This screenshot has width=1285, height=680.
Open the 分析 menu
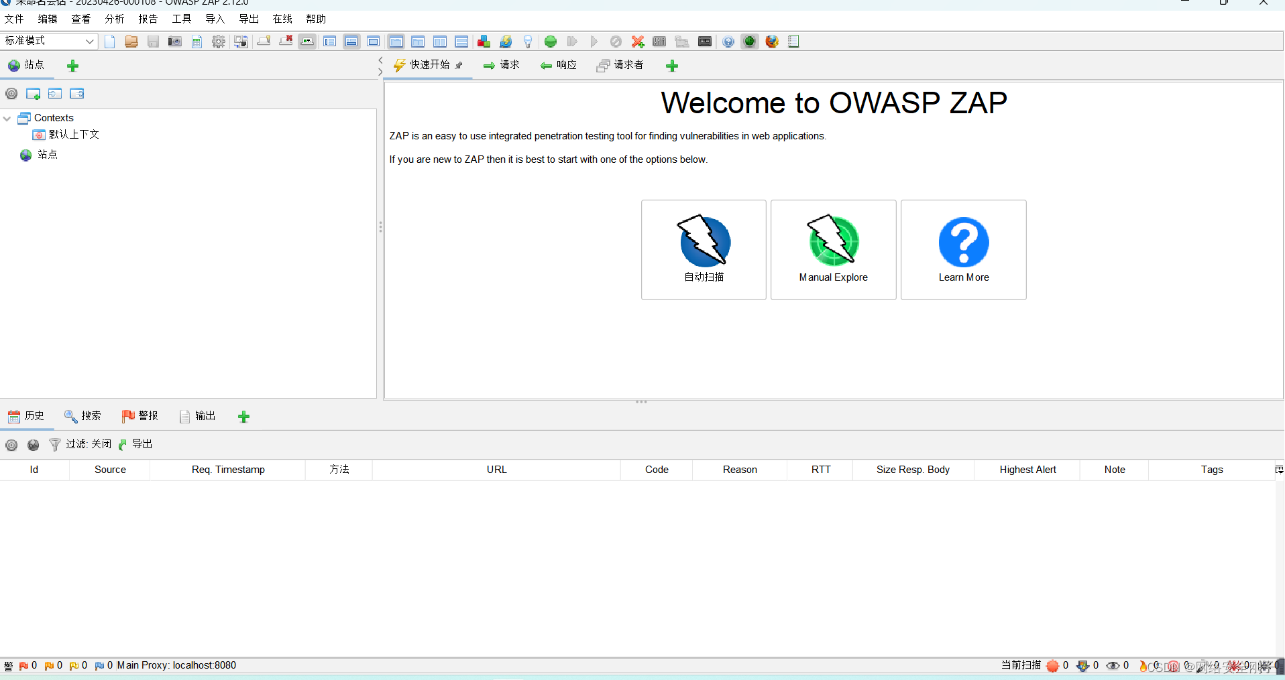pos(115,19)
